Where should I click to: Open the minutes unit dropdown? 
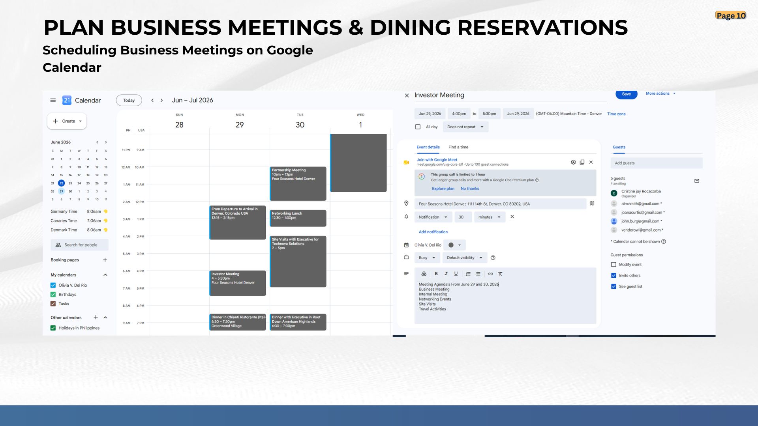[x=490, y=217]
